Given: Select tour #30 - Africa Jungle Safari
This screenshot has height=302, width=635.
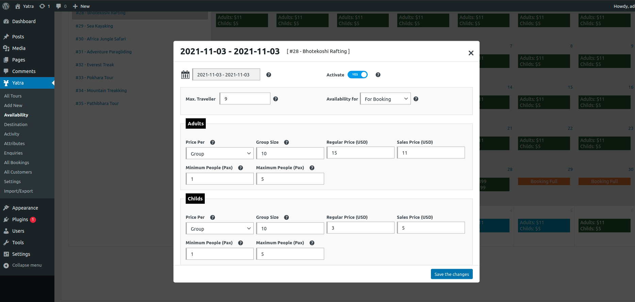Looking at the screenshot, I should pyautogui.click(x=101, y=39).
